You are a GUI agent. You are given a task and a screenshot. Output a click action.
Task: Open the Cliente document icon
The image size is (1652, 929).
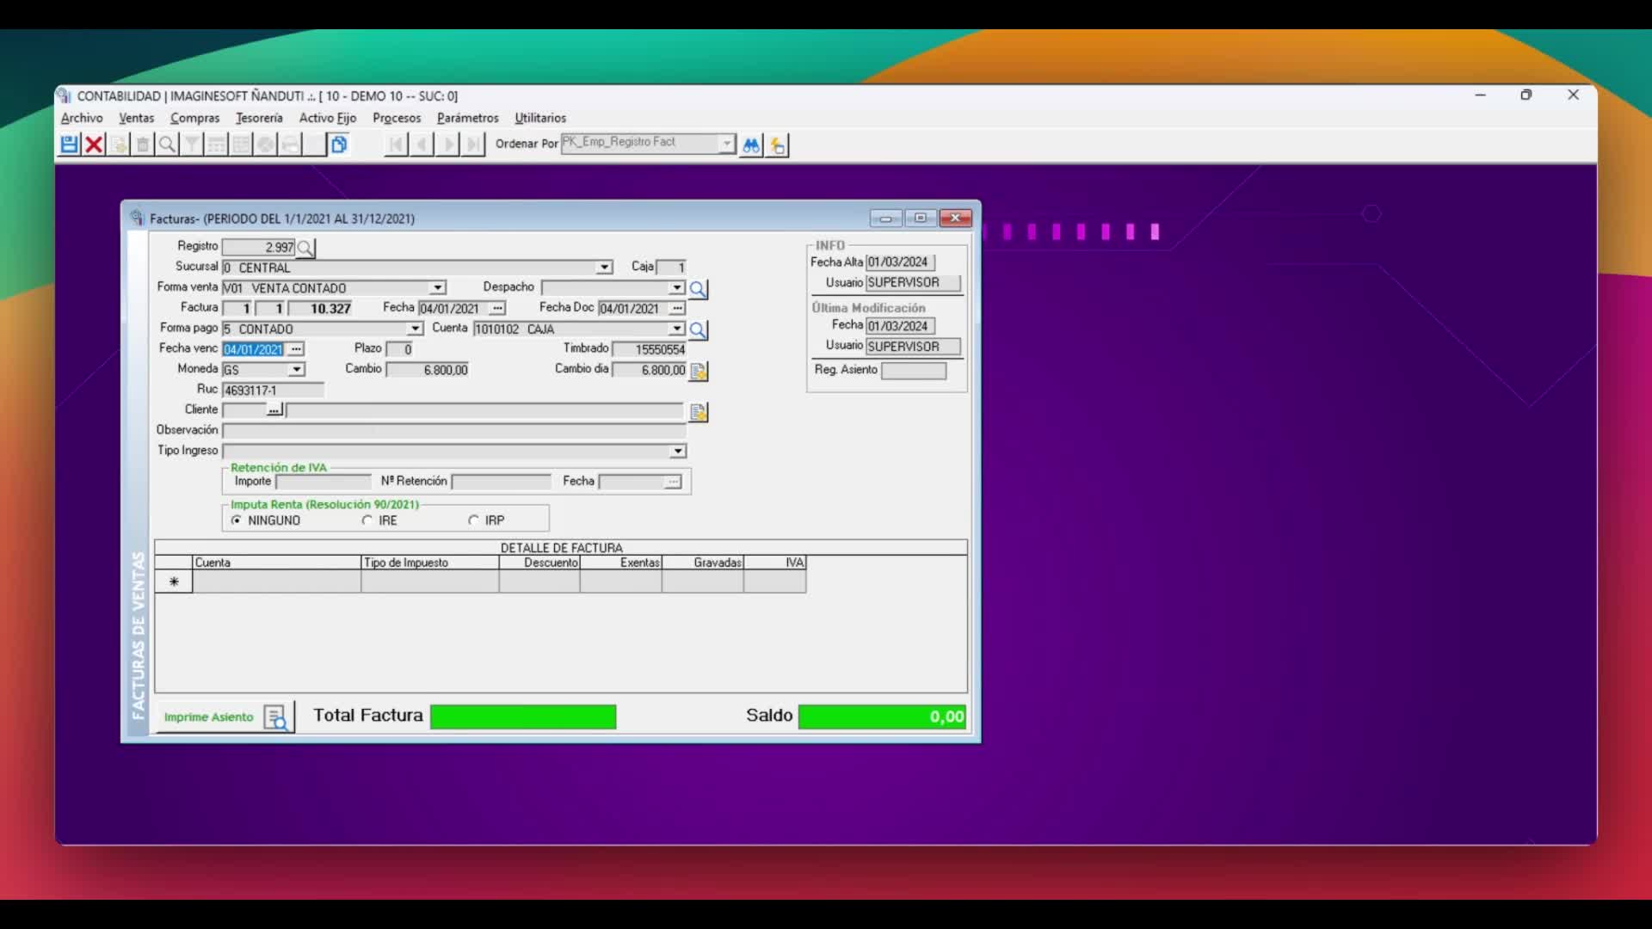pos(698,412)
